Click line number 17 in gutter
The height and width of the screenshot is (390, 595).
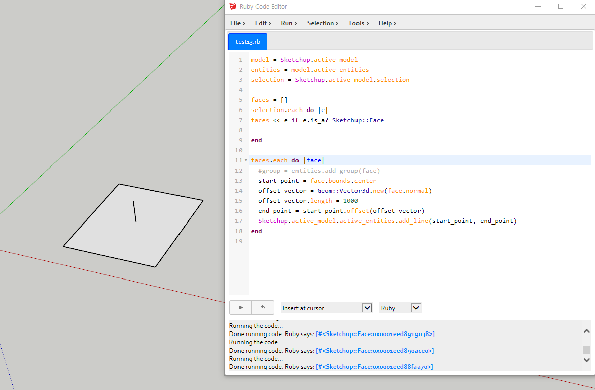click(x=239, y=221)
